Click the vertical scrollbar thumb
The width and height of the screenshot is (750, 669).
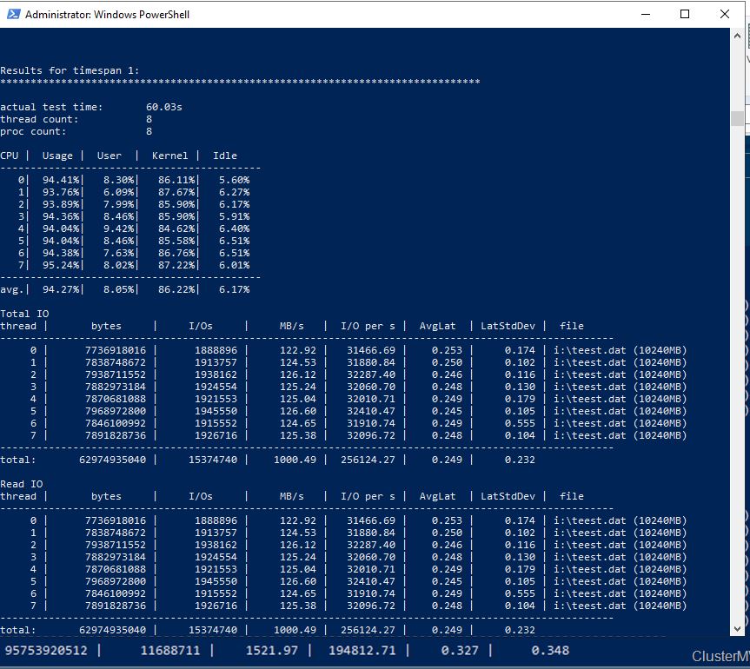click(737, 118)
